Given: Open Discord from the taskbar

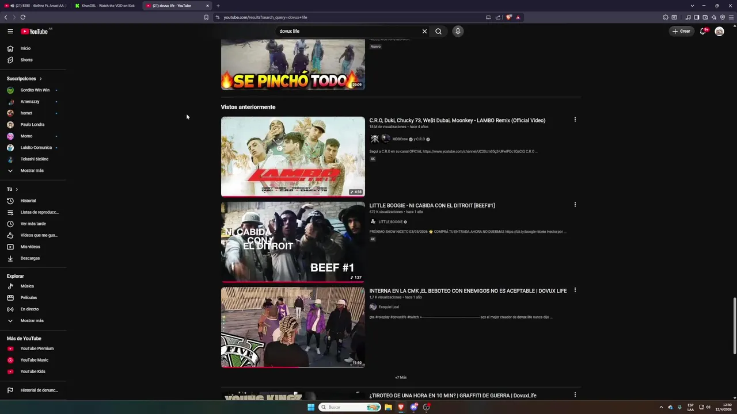Looking at the screenshot, I should pyautogui.click(x=413, y=407).
